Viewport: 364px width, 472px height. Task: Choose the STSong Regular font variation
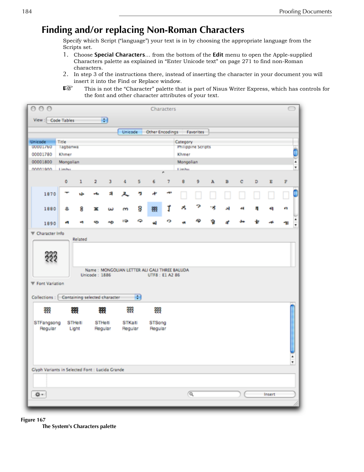158,318
